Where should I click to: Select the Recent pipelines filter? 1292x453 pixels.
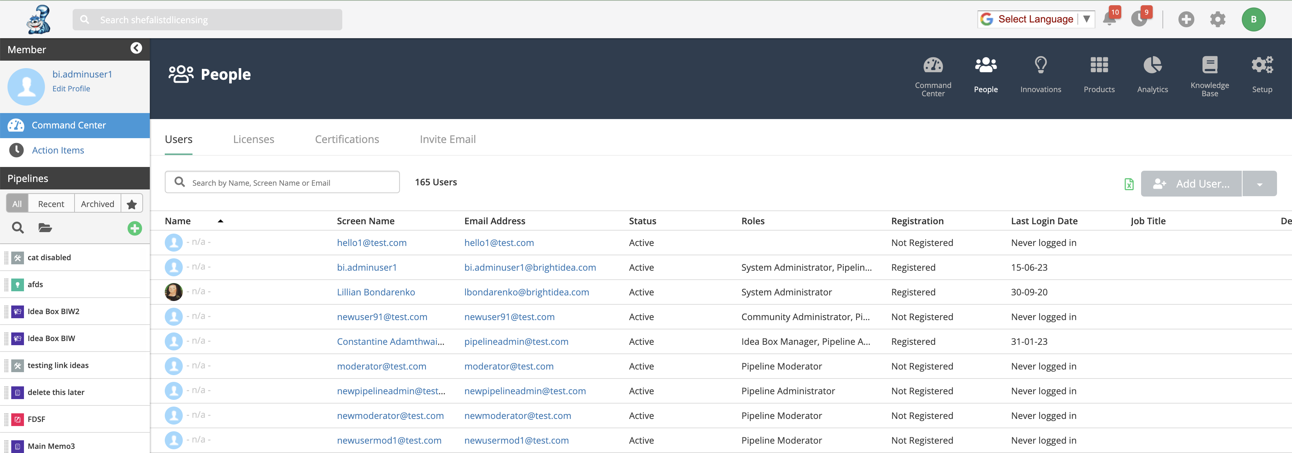[51, 204]
